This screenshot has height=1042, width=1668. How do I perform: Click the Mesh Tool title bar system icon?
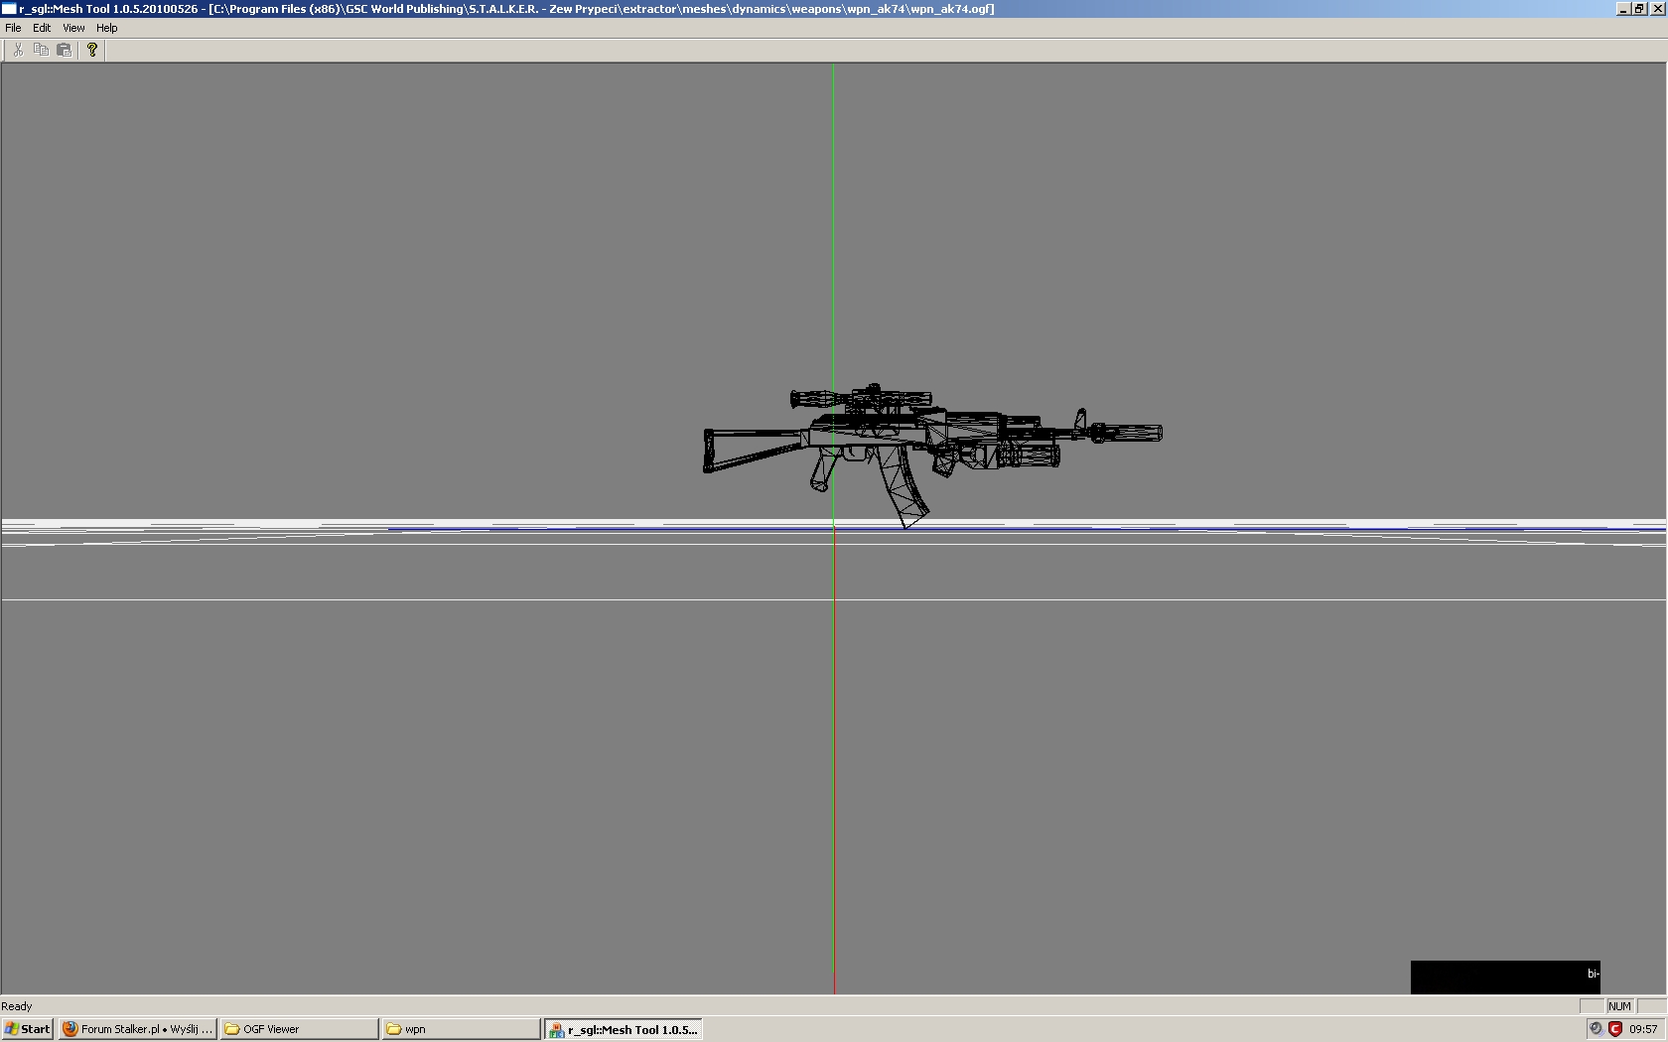pos(9,8)
